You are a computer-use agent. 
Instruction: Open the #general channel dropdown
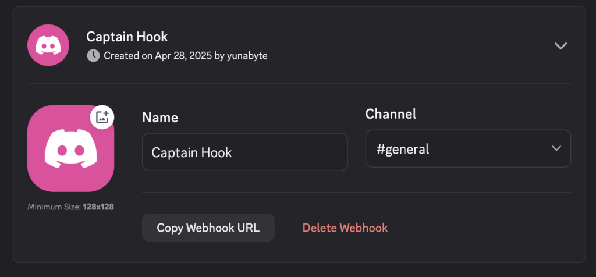coord(468,148)
